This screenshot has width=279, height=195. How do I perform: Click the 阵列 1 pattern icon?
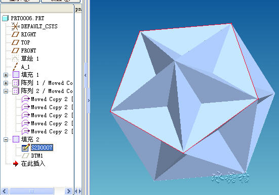click(x=16, y=83)
